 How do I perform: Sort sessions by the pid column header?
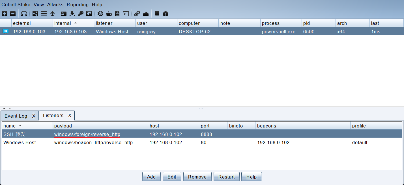[x=319, y=23]
